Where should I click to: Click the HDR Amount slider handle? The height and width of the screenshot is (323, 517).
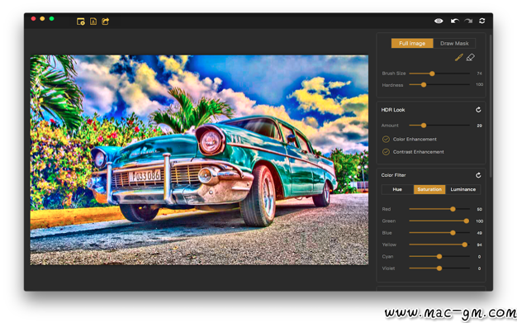(424, 126)
